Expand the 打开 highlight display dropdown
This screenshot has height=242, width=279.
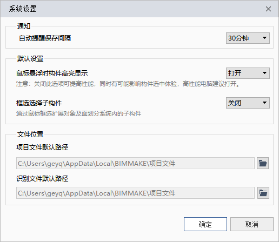[x=248, y=73]
